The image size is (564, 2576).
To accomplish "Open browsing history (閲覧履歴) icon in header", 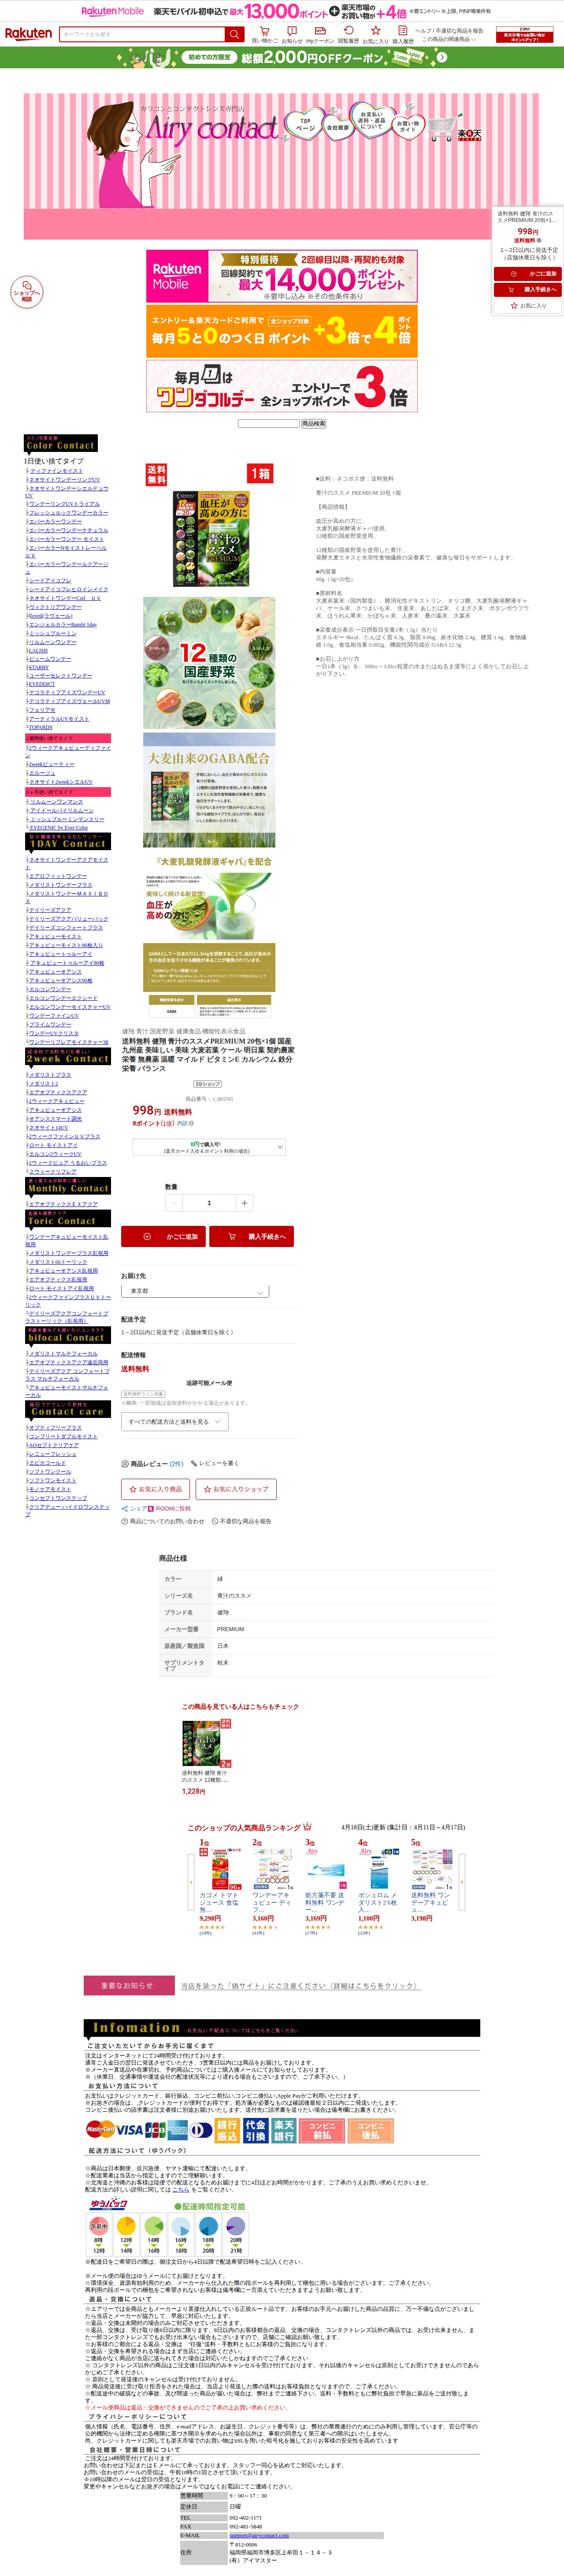I will [x=348, y=31].
